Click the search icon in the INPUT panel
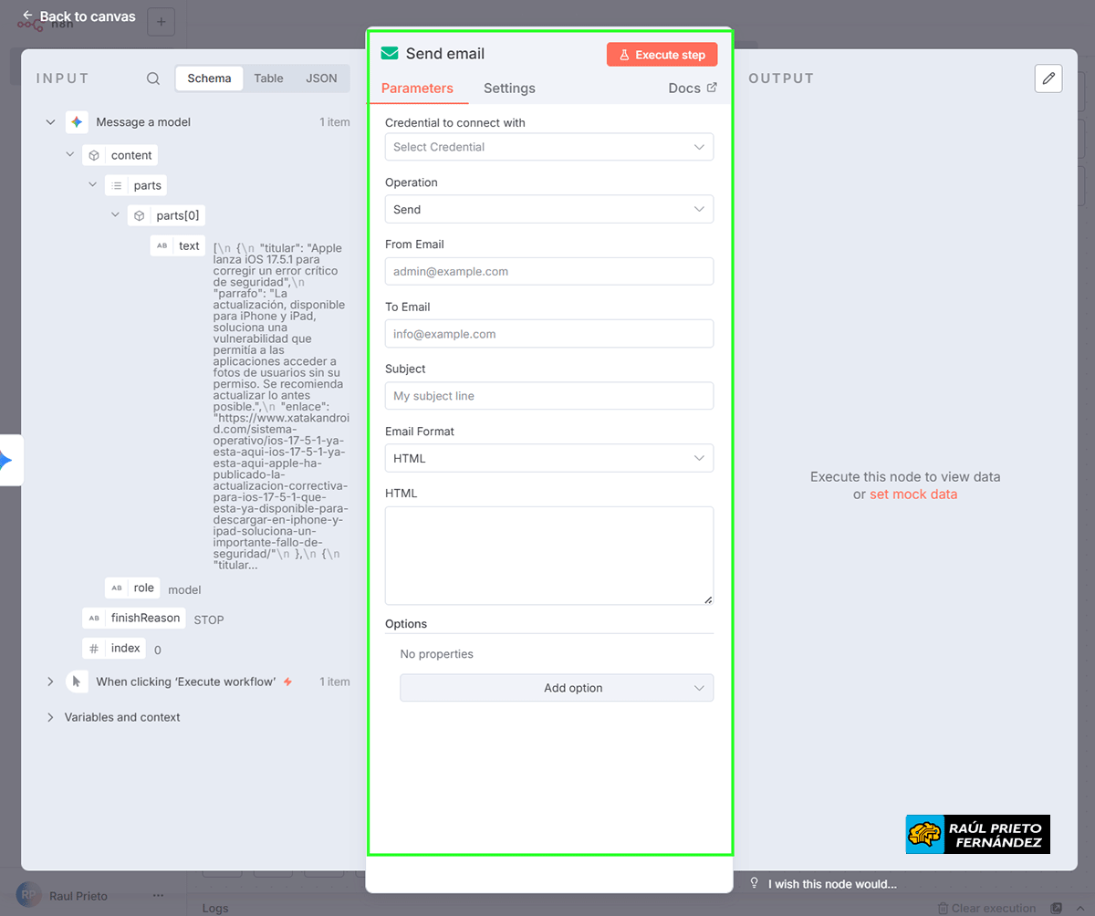The width and height of the screenshot is (1095, 916). 152,78
